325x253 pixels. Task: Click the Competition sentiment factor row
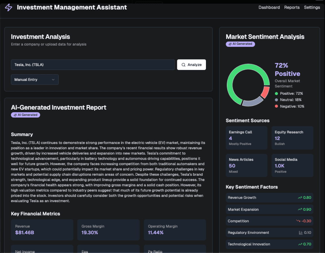(269, 221)
